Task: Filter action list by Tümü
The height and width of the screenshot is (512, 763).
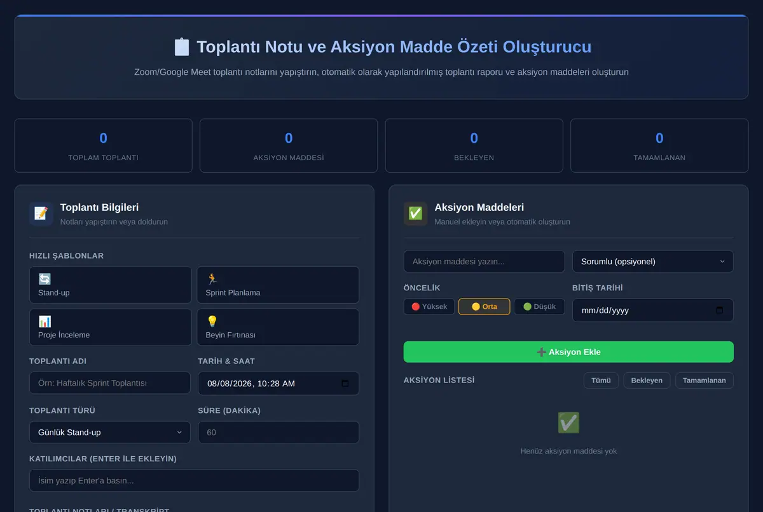Action: (601, 380)
